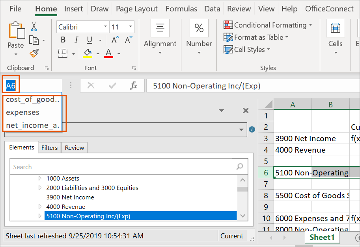Click the blue info icon
Image resolution: width=360 pixels, height=247 pixels.
tap(252, 129)
